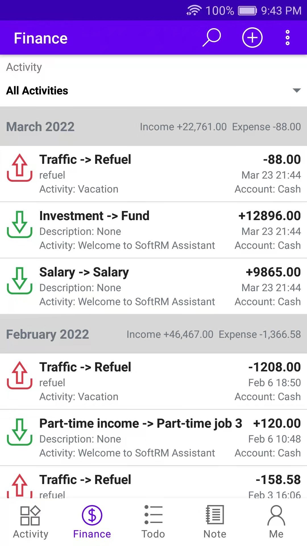Viewport: 307px width, 546px height.
Task: Tap the red expense icon for -158.58 Refuel
Action: [x=19, y=485]
